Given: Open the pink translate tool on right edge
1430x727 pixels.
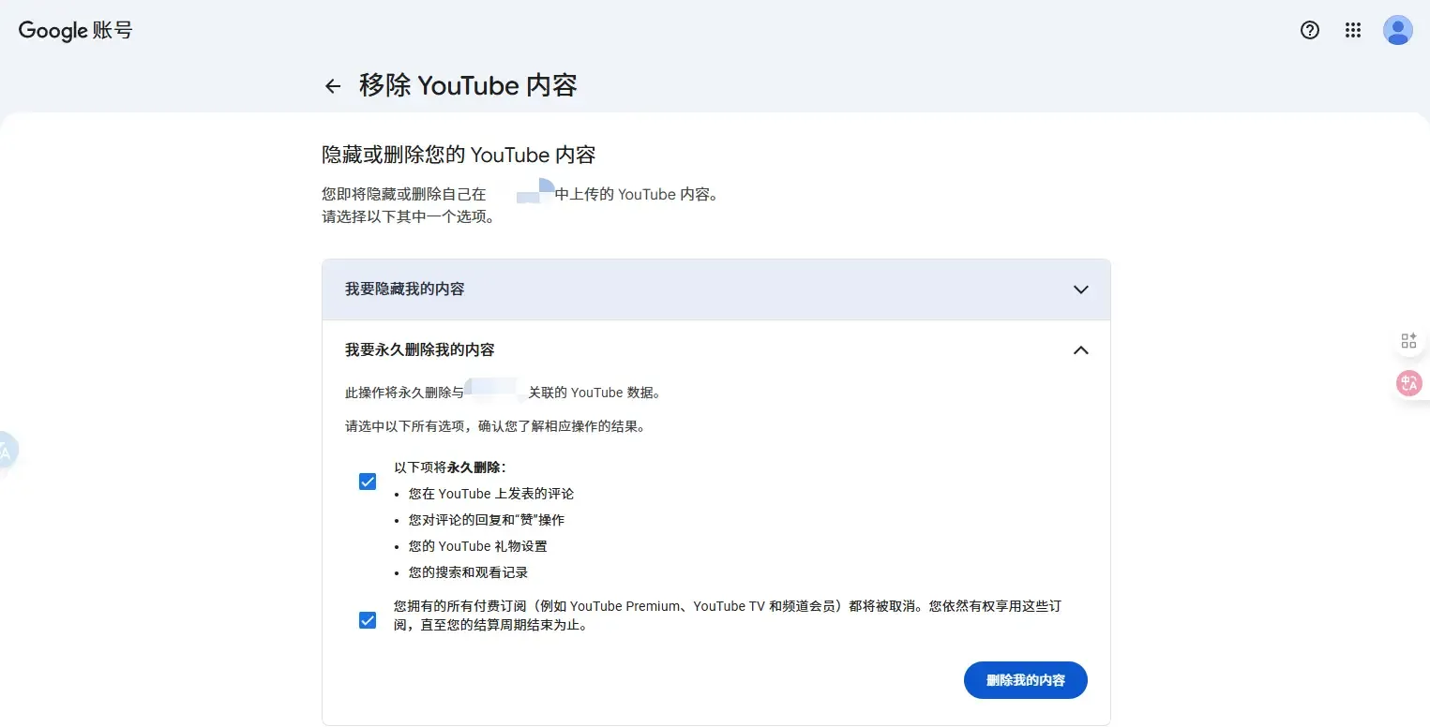Looking at the screenshot, I should pos(1409,382).
